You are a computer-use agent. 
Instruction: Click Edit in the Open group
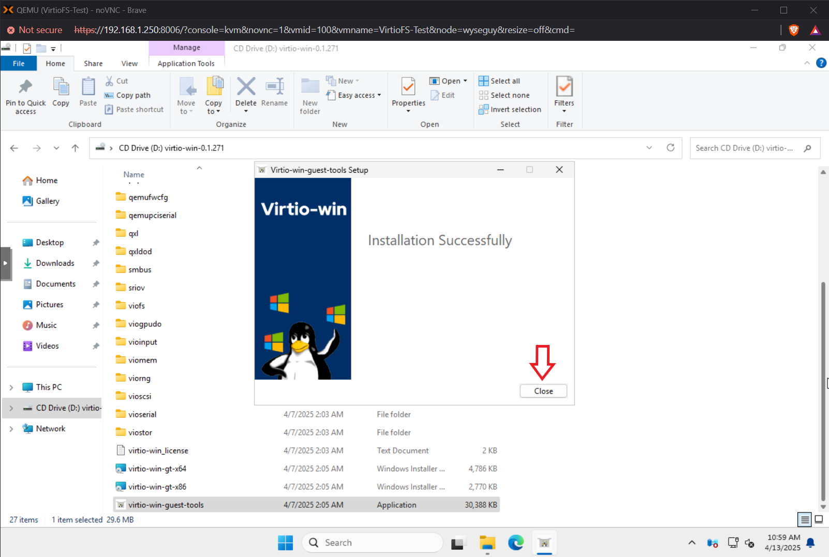[x=443, y=95]
